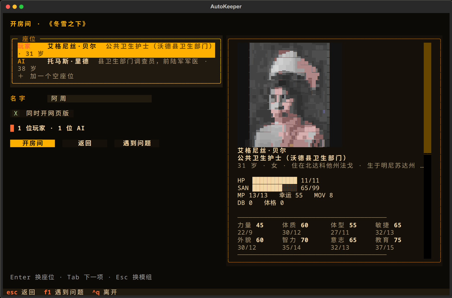Click the 幸运 55 value
Screen dimensions: 452x298
[x=291, y=195]
